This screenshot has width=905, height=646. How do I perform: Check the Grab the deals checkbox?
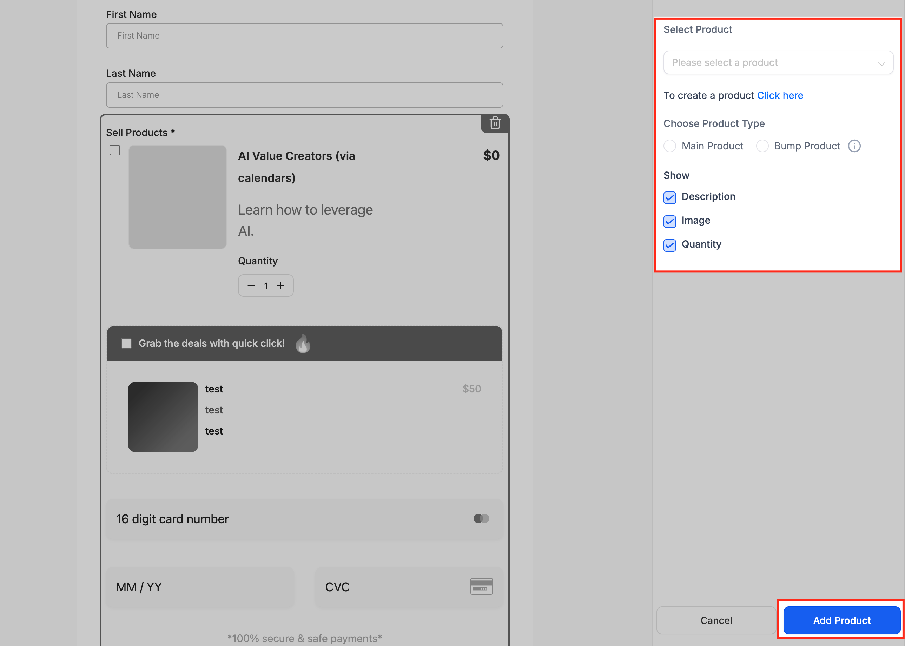[x=126, y=343]
